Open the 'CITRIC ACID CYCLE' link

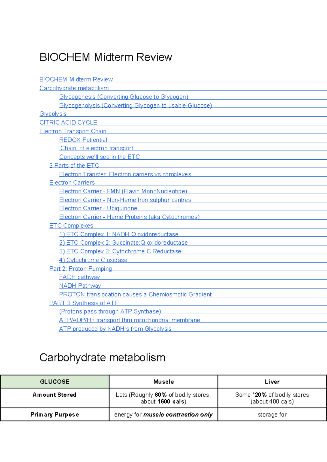click(68, 122)
